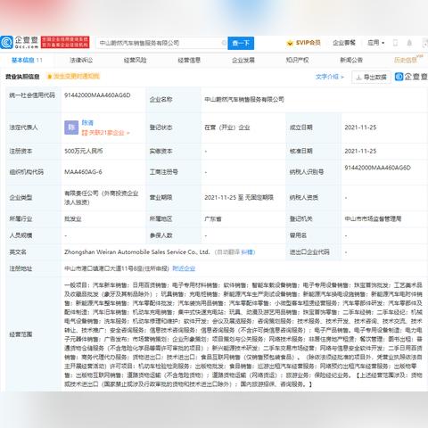Viewport: 428px width, 428px height.
Task: Click the 纠错 correction link
Action: (x=247, y=252)
